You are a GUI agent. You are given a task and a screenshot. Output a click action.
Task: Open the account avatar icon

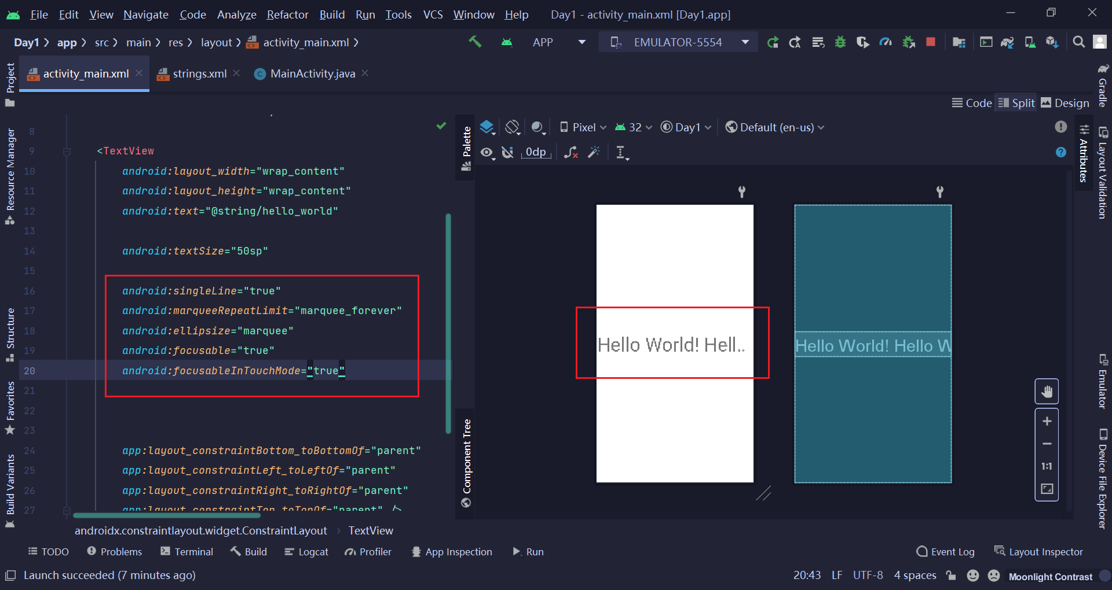pos(1100,42)
